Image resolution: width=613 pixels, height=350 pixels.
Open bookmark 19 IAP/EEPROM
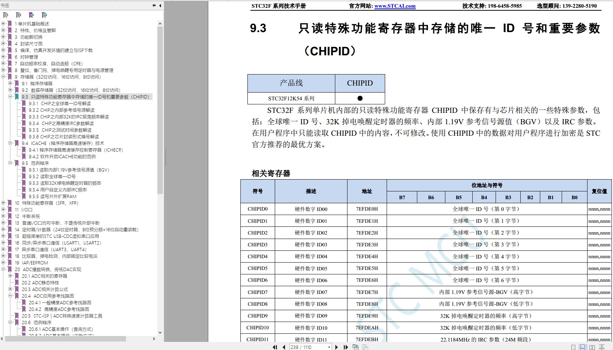31,263
